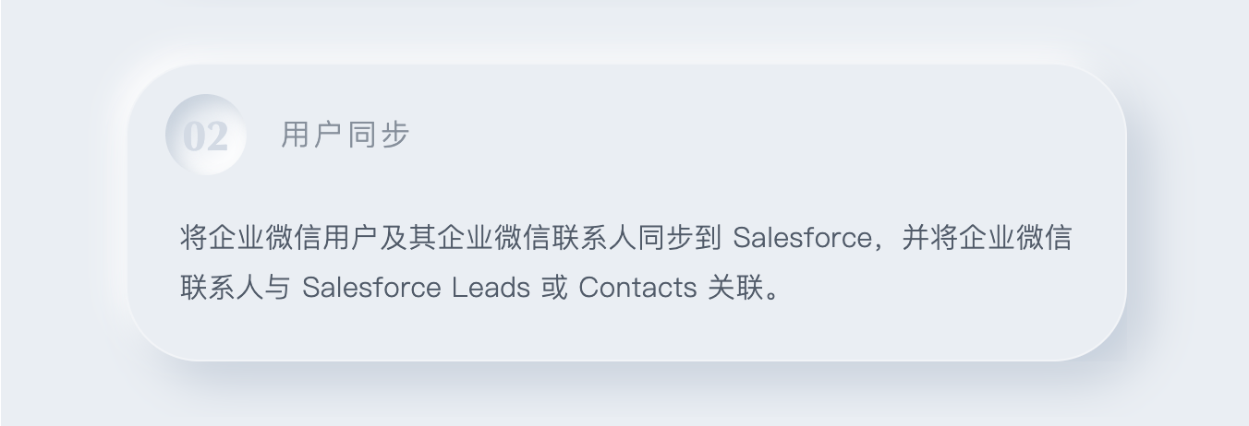Click empty card space below the description
The image size is (1249, 426).
(628, 332)
